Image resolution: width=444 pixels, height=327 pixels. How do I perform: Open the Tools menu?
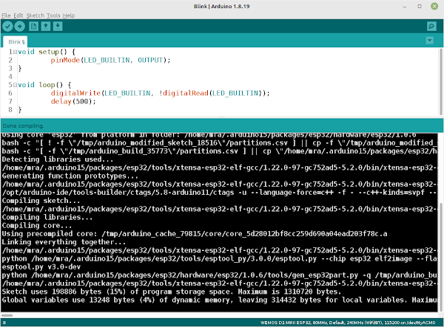(53, 16)
